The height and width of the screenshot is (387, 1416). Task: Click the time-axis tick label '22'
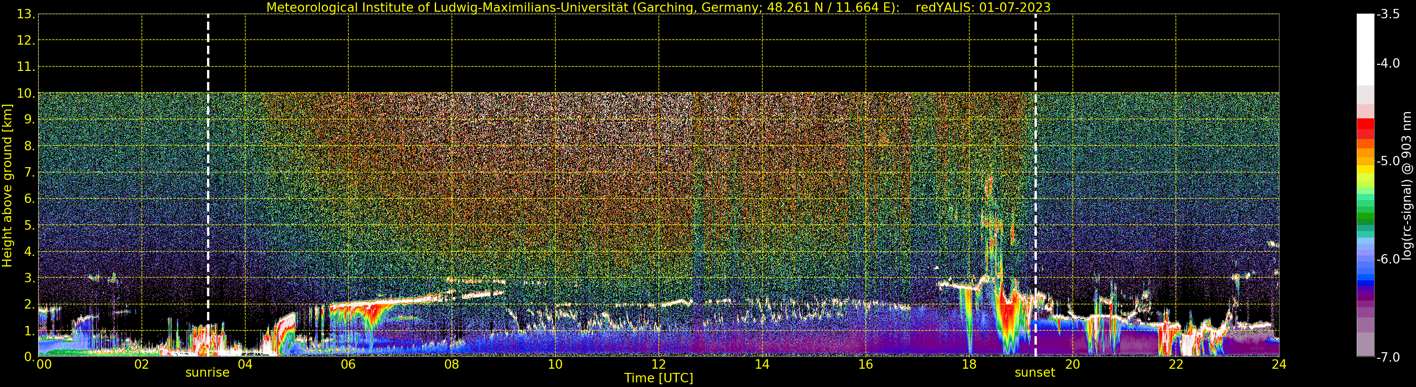pos(1176,364)
